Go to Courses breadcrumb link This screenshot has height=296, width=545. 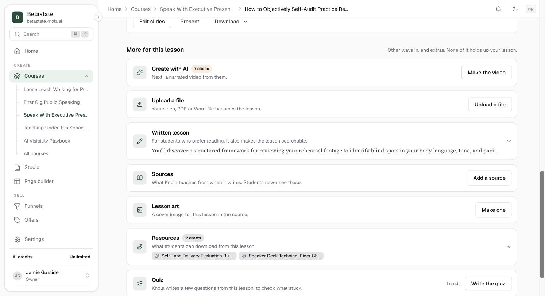coord(141,9)
